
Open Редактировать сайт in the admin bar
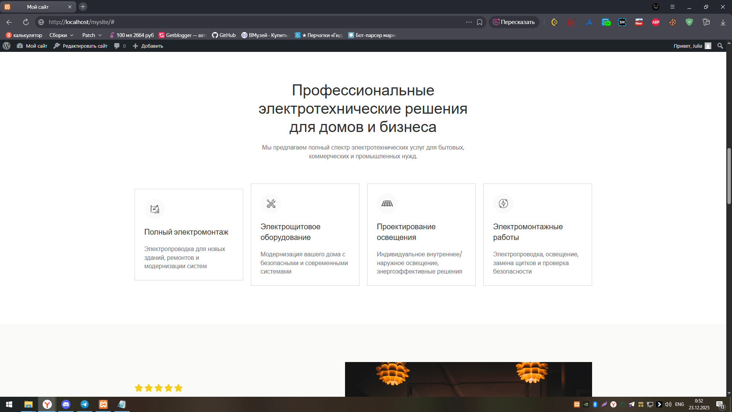(x=80, y=46)
